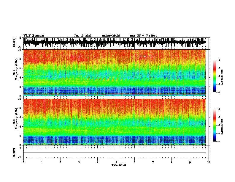The width and height of the screenshot is (235, 182).
Task: Click time axis tick label "7"
Action: coord(153,162)
